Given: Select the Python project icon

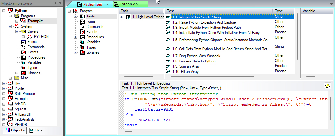Looking at the screenshot, I should 10,11.
